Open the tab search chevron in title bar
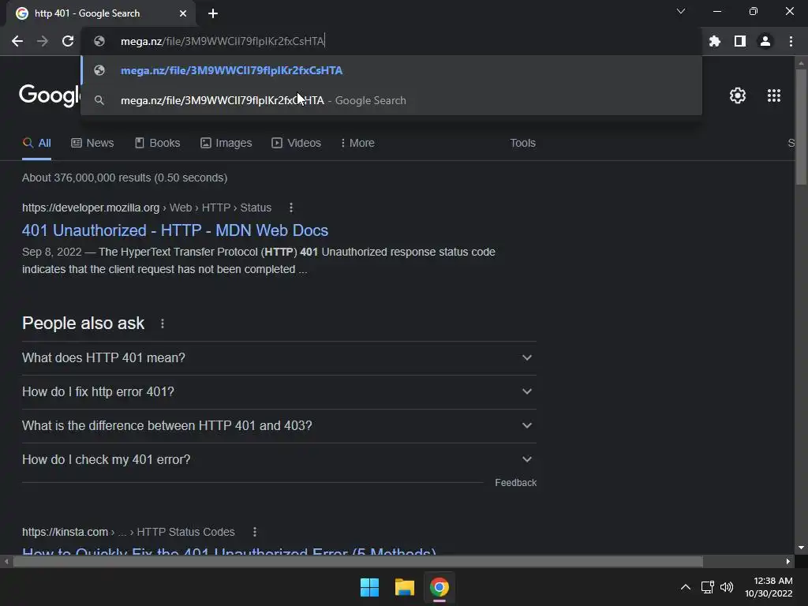This screenshot has width=808, height=606. click(x=681, y=11)
